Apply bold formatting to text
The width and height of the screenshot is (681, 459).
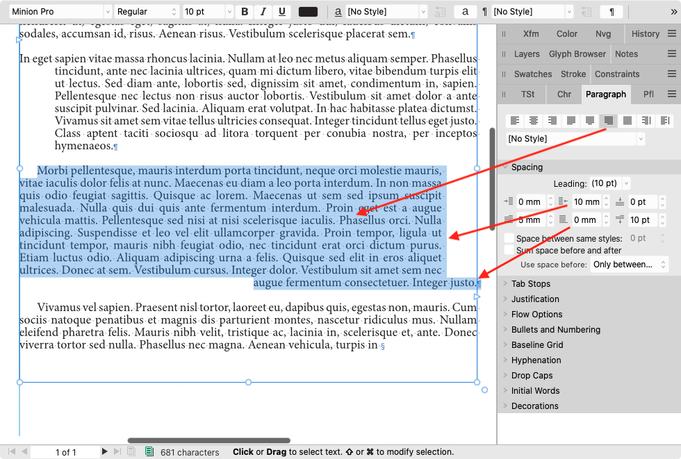[244, 11]
